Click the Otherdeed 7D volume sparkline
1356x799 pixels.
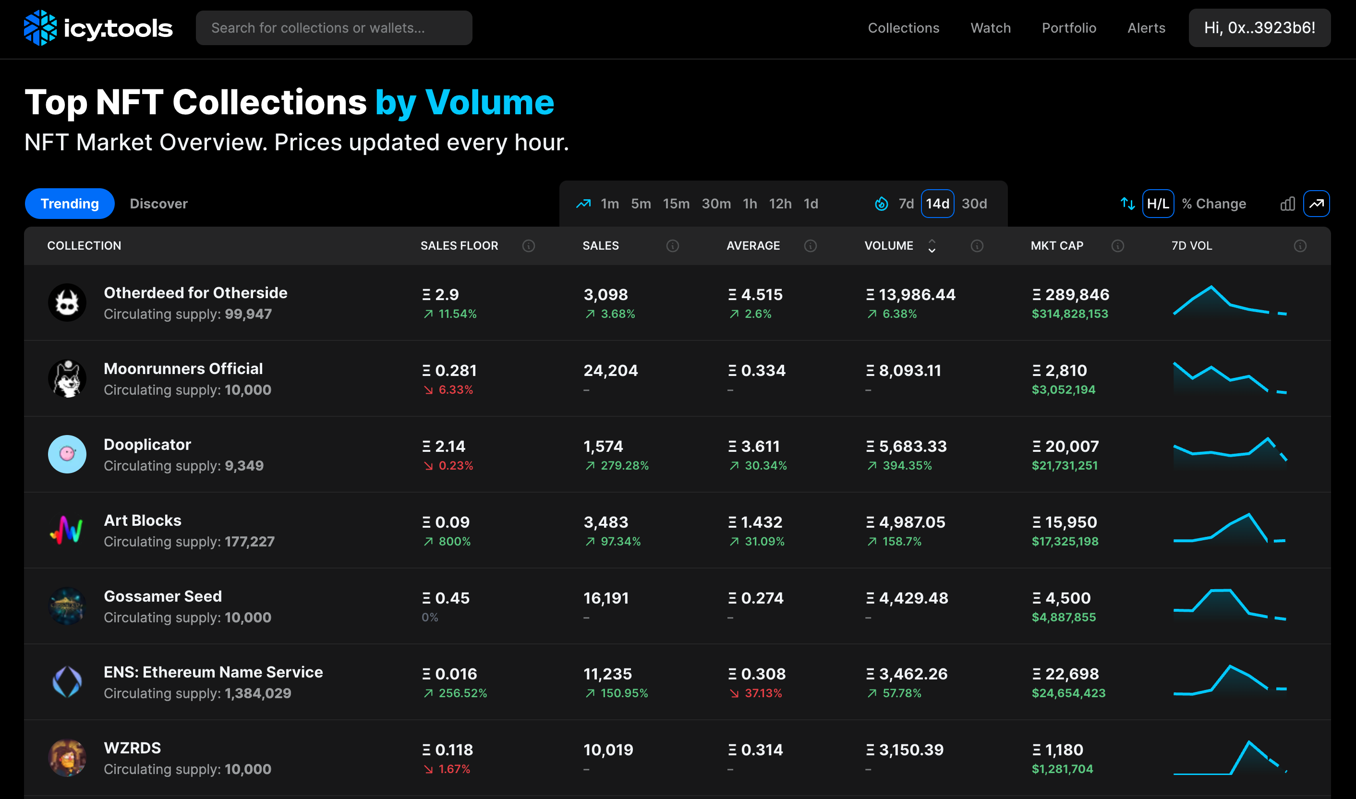tap(1230, 302)
